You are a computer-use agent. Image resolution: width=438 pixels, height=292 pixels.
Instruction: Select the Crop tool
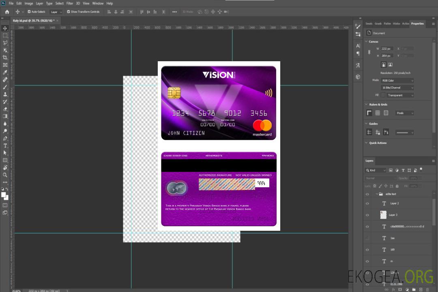point(5,58)
